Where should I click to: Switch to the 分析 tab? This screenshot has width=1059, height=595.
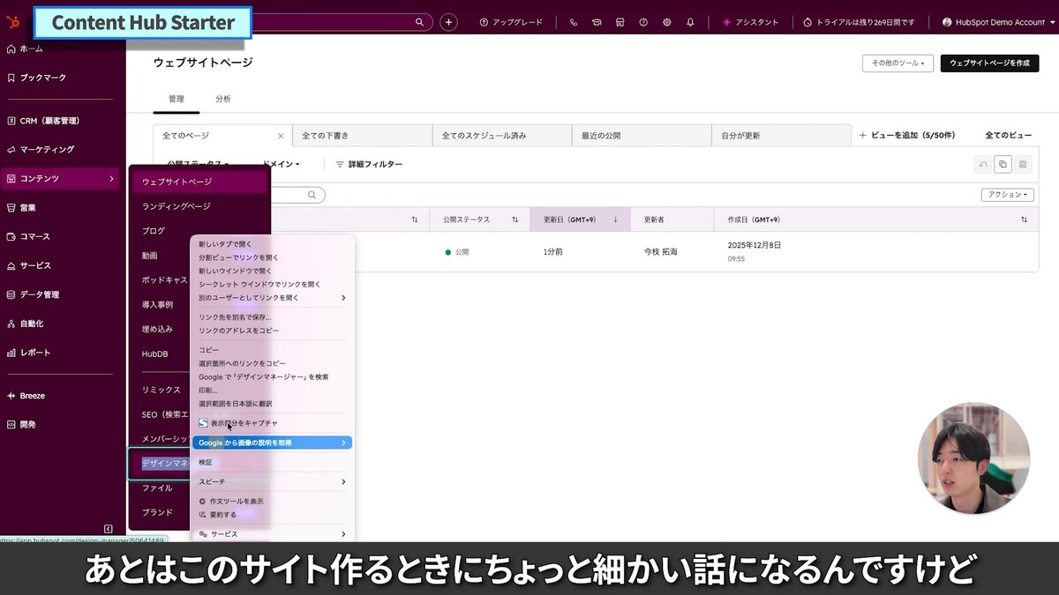click(x=223, y=100)
